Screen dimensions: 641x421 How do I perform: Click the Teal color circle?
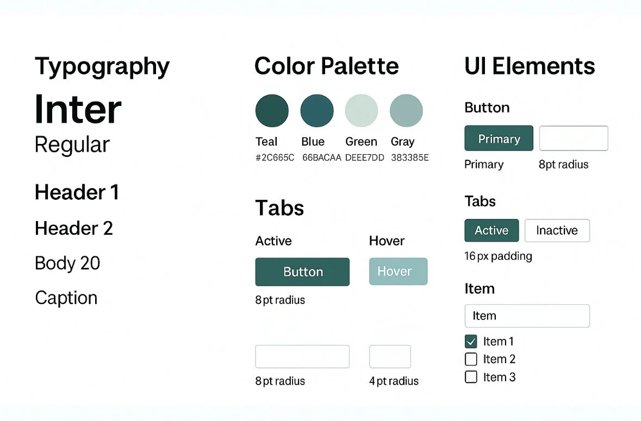(272, 111)
